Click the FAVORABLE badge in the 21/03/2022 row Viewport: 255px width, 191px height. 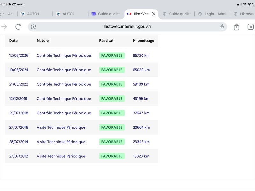[112, 84]
